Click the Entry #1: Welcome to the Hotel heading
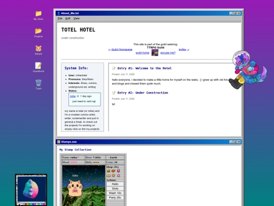Screen dimensions: 274x206 [x=144, y=68]
